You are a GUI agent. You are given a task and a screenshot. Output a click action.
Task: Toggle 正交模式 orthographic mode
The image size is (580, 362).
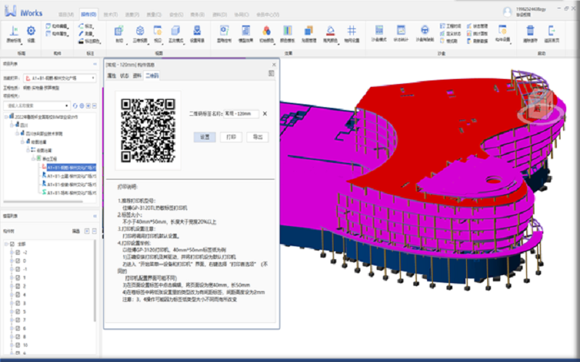coord(175,33)
